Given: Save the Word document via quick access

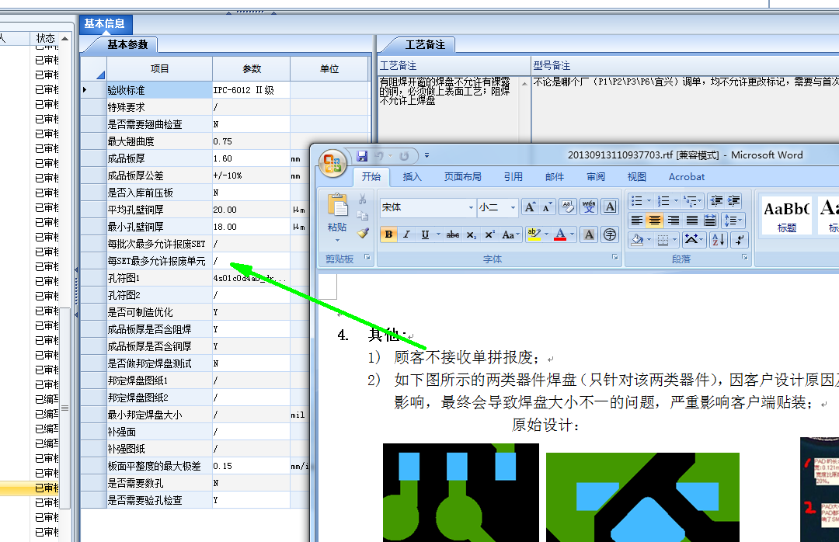Looking at the screenshot, I should (362, 156).
